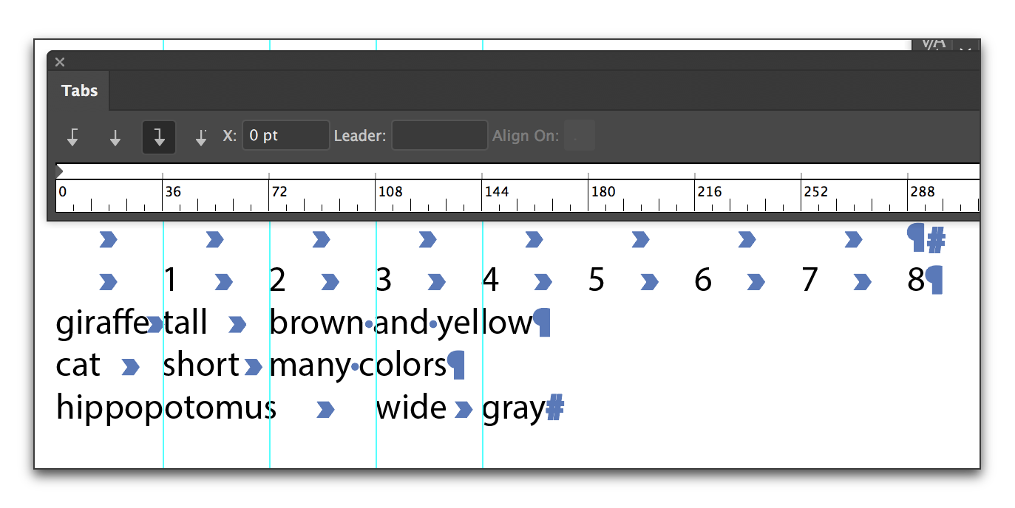The width and height of the screenshot is (1015, 508).
Task: Select the Right-Justified Tab button
Action: point(159,137)
